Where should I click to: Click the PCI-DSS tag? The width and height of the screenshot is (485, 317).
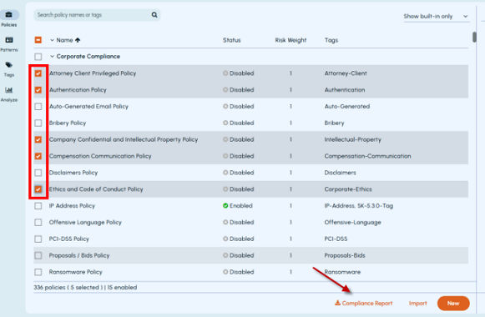point(336,239)
